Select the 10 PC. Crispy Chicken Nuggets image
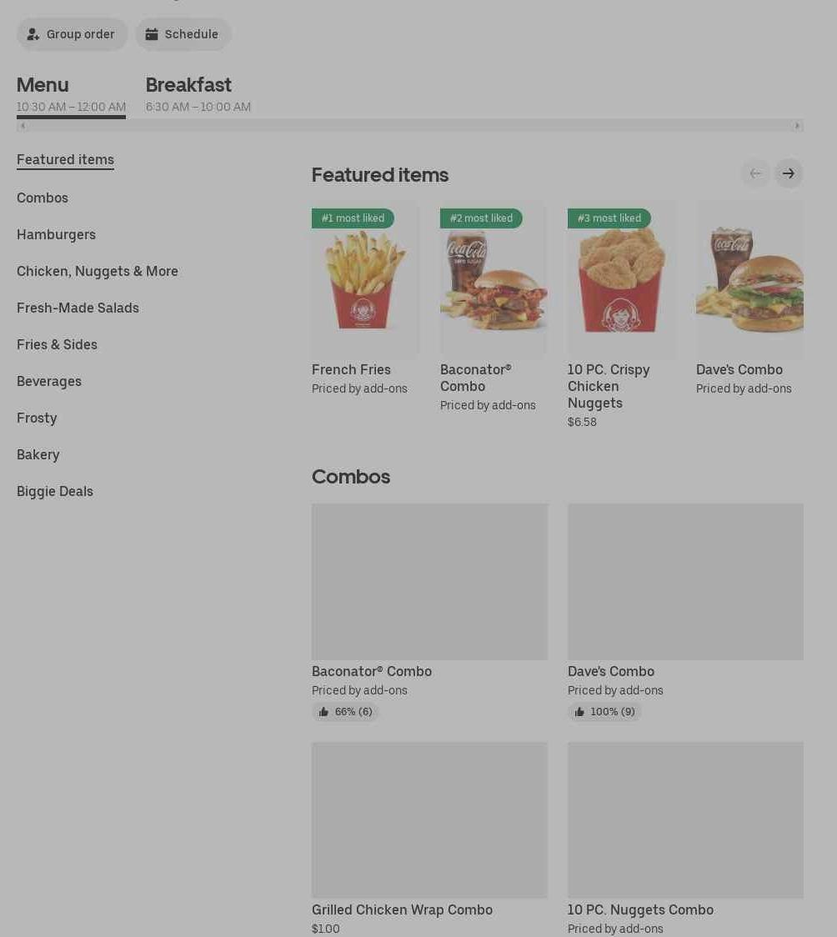837x937 pixels. 622,279
